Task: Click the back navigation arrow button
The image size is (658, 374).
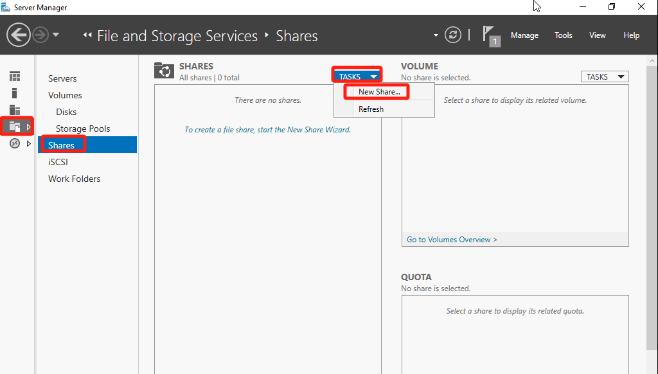Action: [19, 35]
